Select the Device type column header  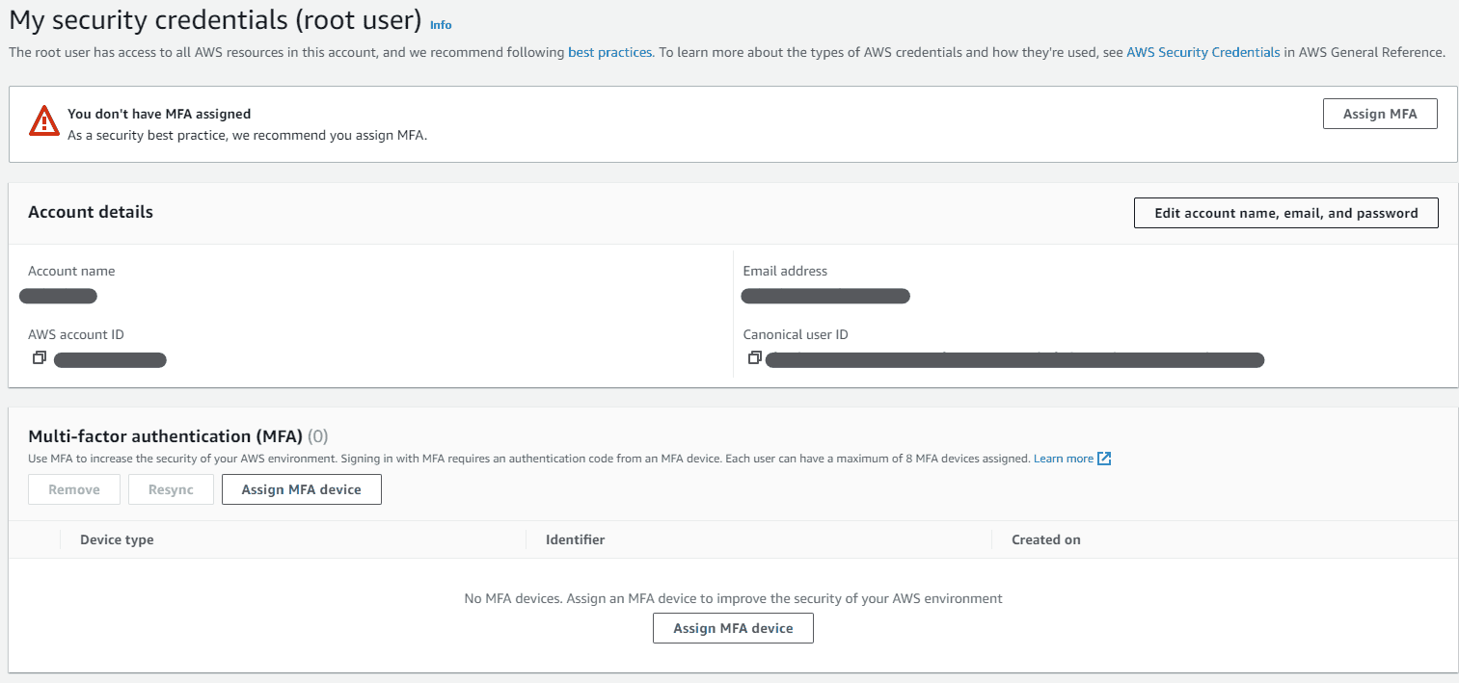[x=117, y=539]
